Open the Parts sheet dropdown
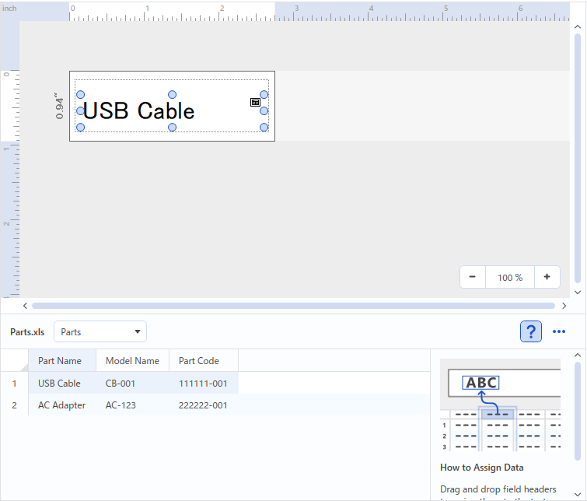Screen dimensions: 587x501 click(100, 331)
